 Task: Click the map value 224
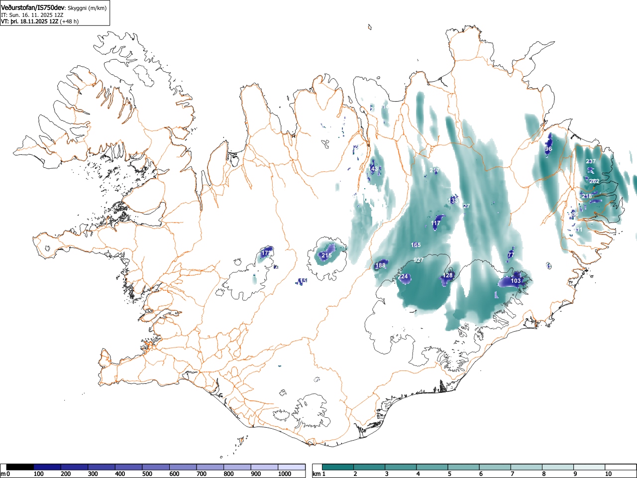click(x=403, y=276)
